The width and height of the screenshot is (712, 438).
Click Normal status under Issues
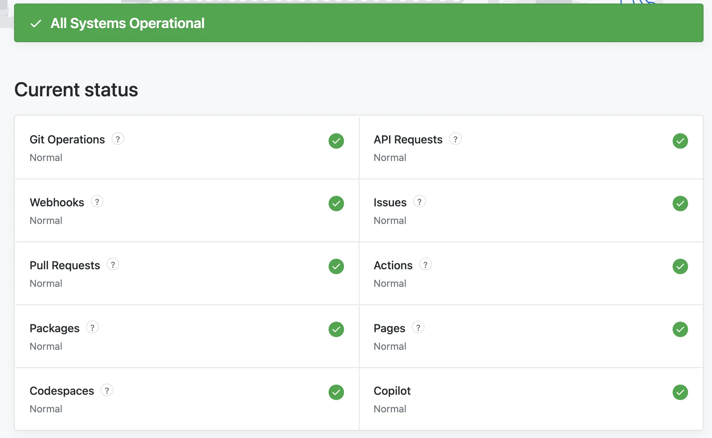tap(390, 220)
